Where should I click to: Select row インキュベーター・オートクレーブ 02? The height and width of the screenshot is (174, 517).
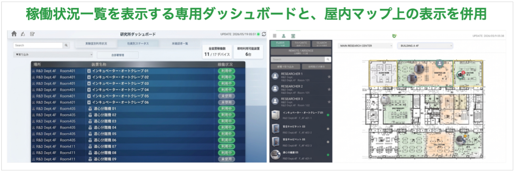click(138, 77)
